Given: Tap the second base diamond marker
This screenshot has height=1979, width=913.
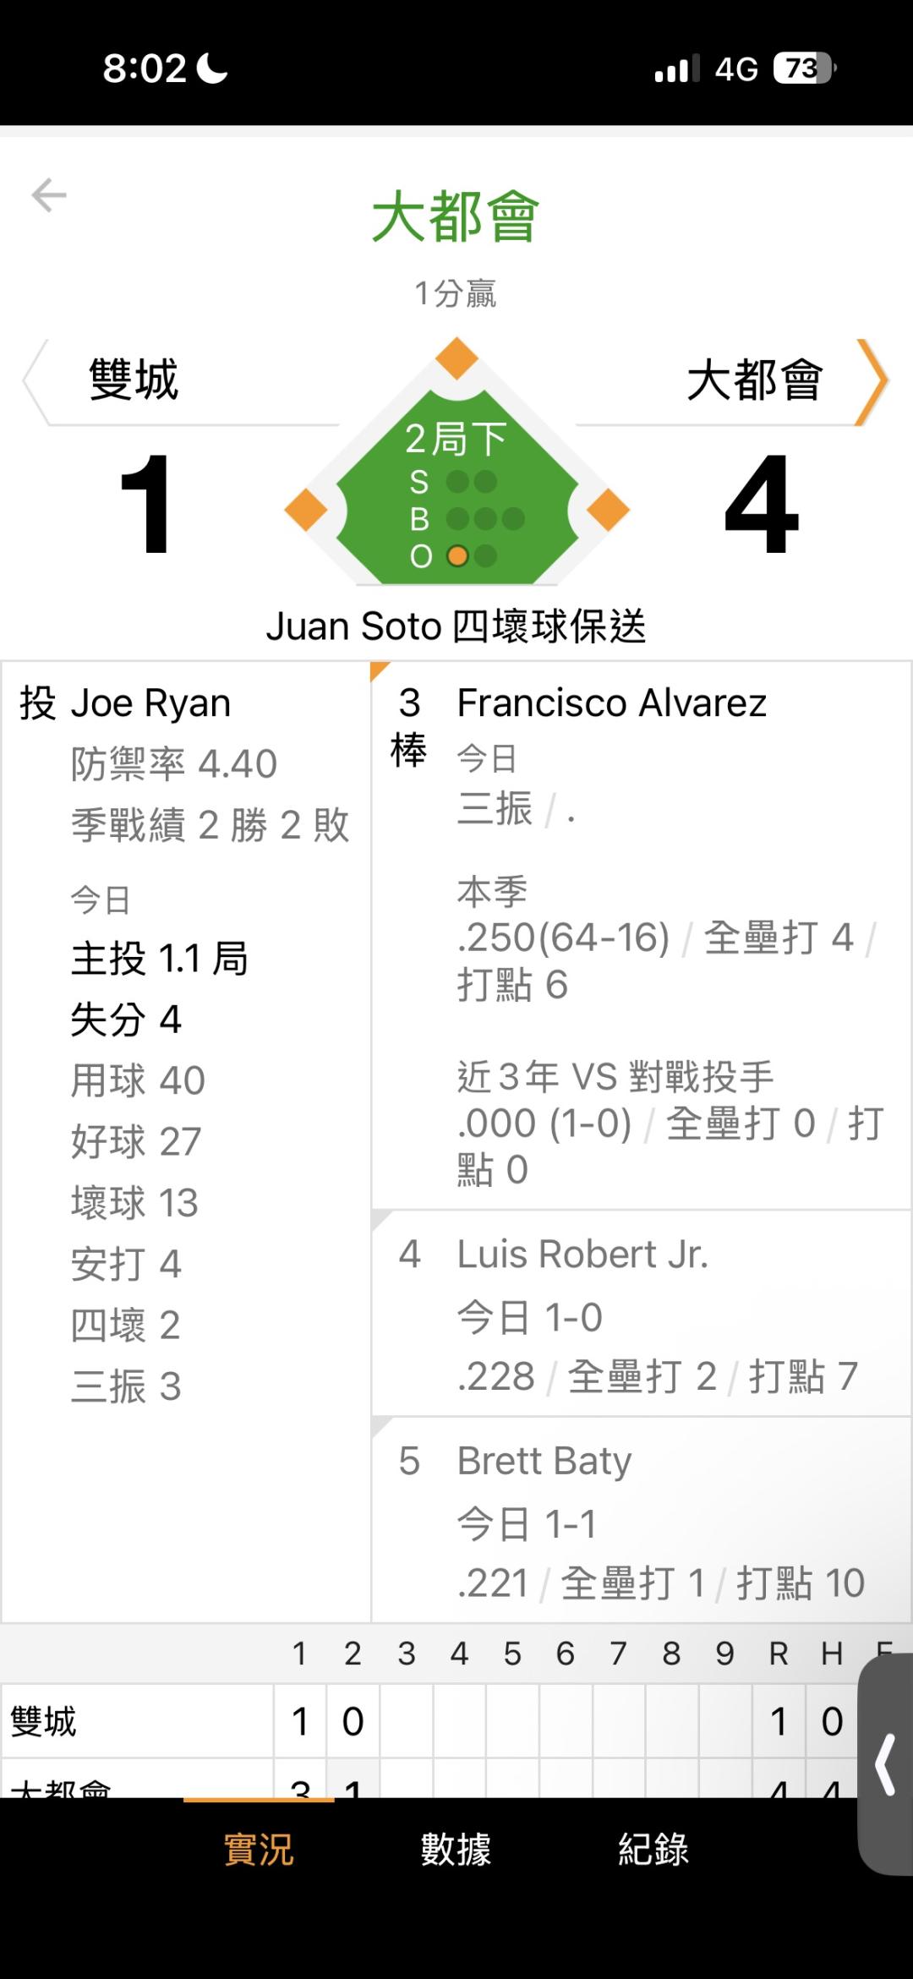Looking at the screenshot, I should click(456, 358).
